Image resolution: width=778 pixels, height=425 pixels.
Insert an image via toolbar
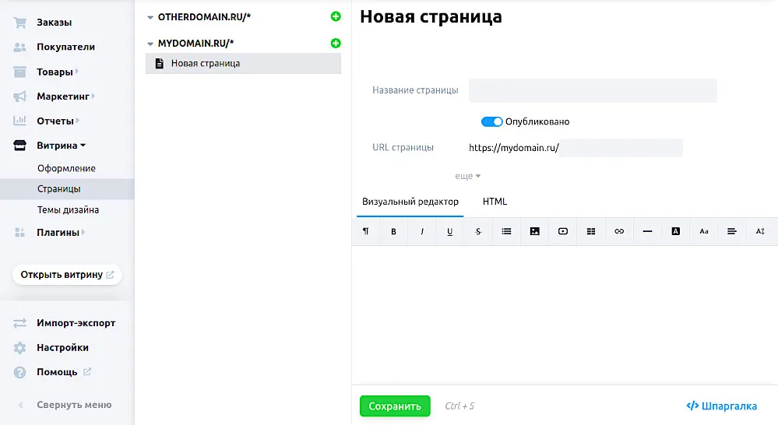tap(534, 231)
